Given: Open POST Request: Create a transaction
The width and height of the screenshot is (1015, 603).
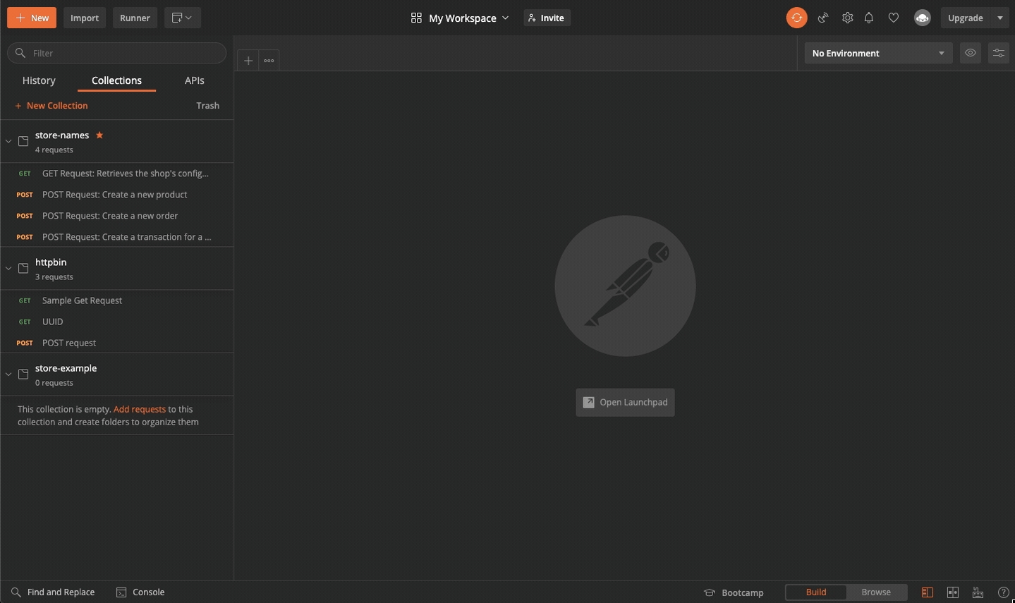Looking at the screenshot, I should [x=117, y=237].
